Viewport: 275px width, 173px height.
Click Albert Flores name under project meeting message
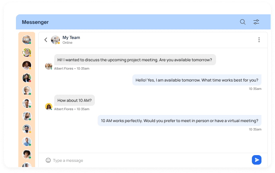pyautogui.click(x=64, y=68)
